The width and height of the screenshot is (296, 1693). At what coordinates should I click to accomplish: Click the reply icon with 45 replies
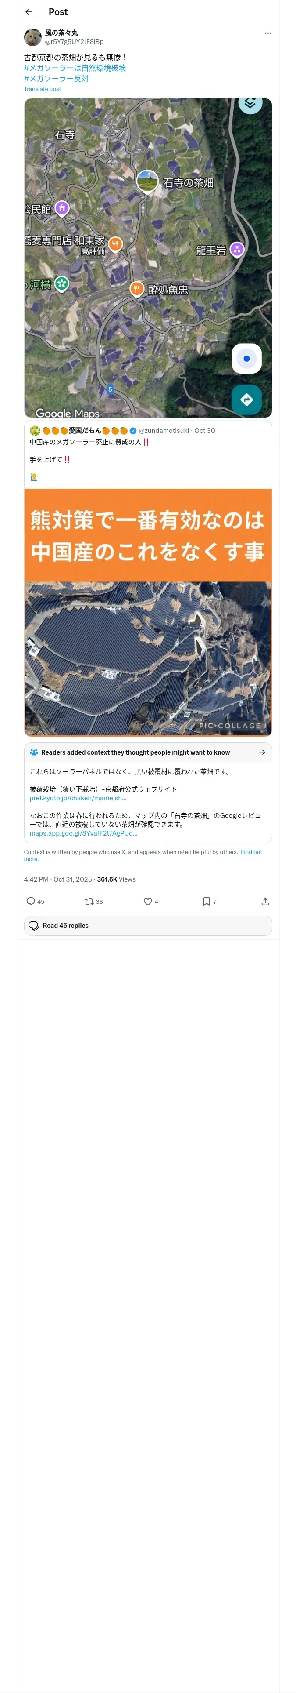[x=31, y=901]
